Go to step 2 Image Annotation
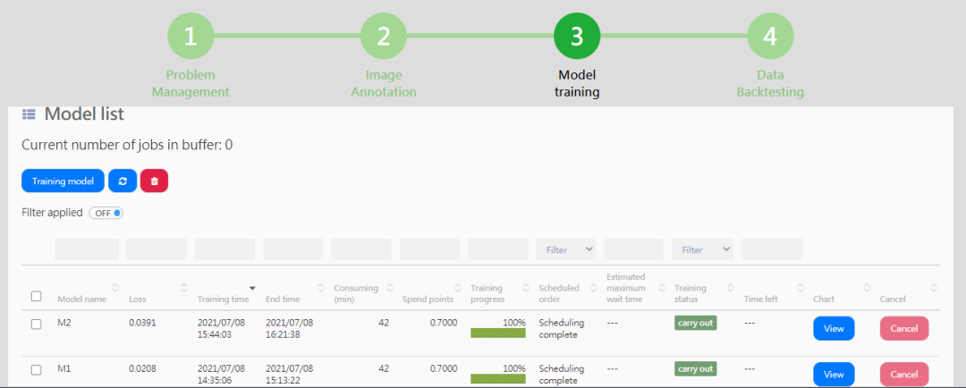This screenshot has height=388, width=966. [x=383, y=37]
